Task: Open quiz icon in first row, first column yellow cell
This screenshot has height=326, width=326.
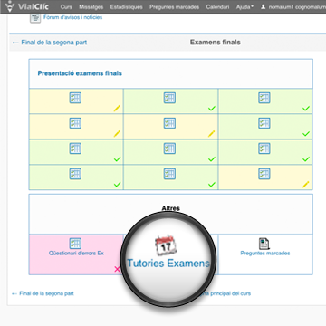Action: point(75,98)
